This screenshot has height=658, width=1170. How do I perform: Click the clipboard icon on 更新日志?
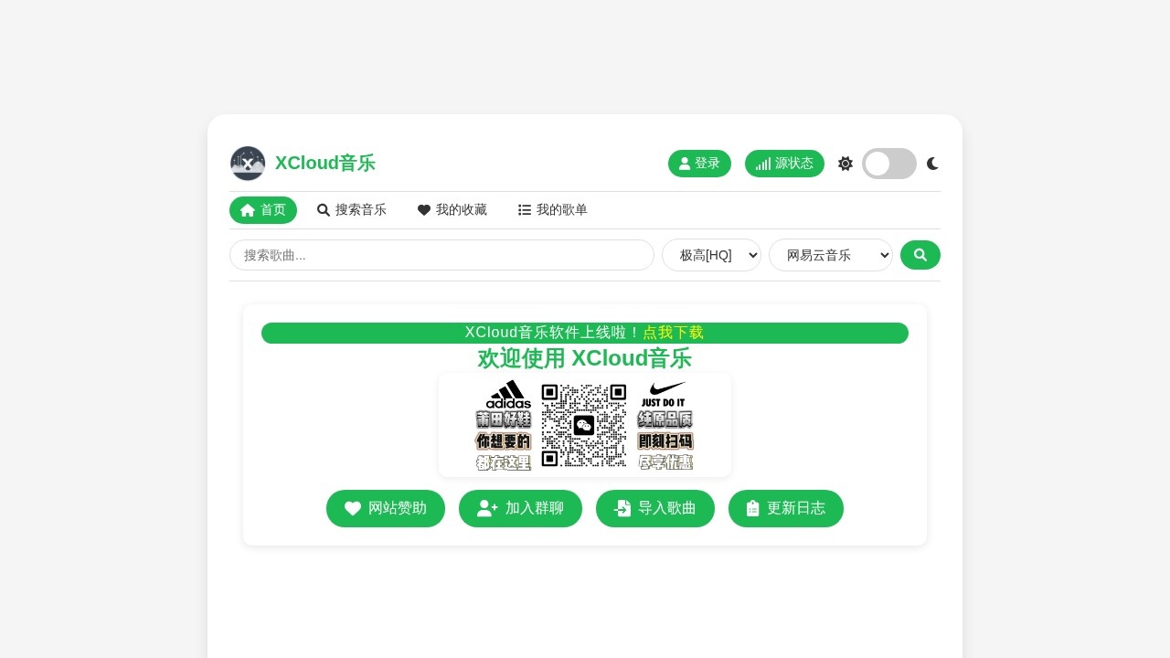point(753,508)
